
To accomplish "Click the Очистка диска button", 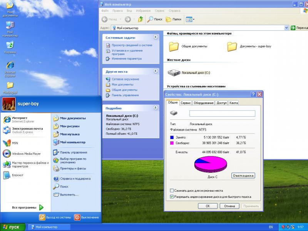I will tap(243, 176).
